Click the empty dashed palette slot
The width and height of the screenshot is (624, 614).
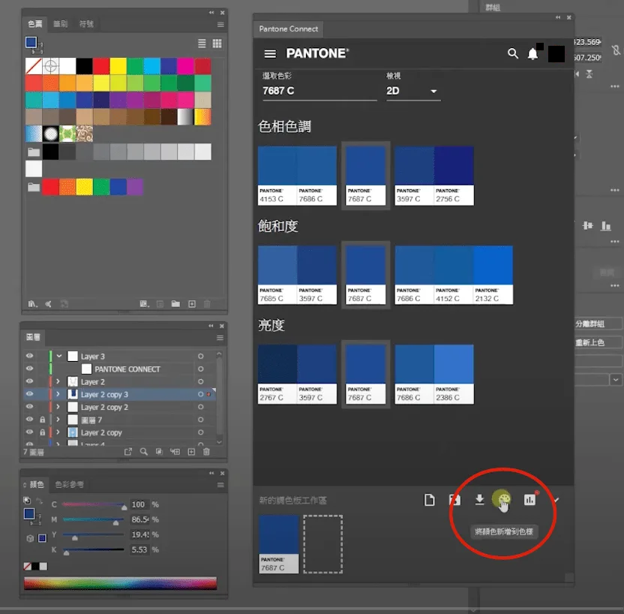click(322, 544)
